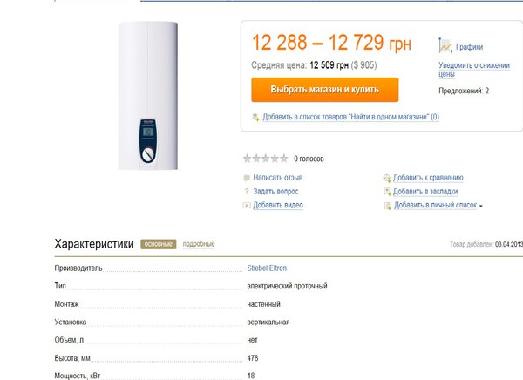Switch to the "подробные" characteristics tab
Screen dimensions: 523x380
coord(198,244)
